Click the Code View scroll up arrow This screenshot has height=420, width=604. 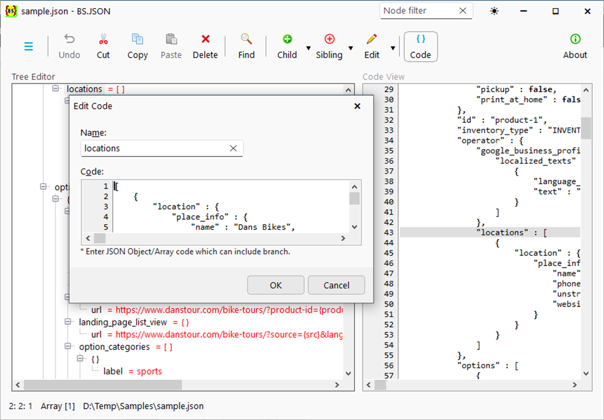tap(586, 90)
